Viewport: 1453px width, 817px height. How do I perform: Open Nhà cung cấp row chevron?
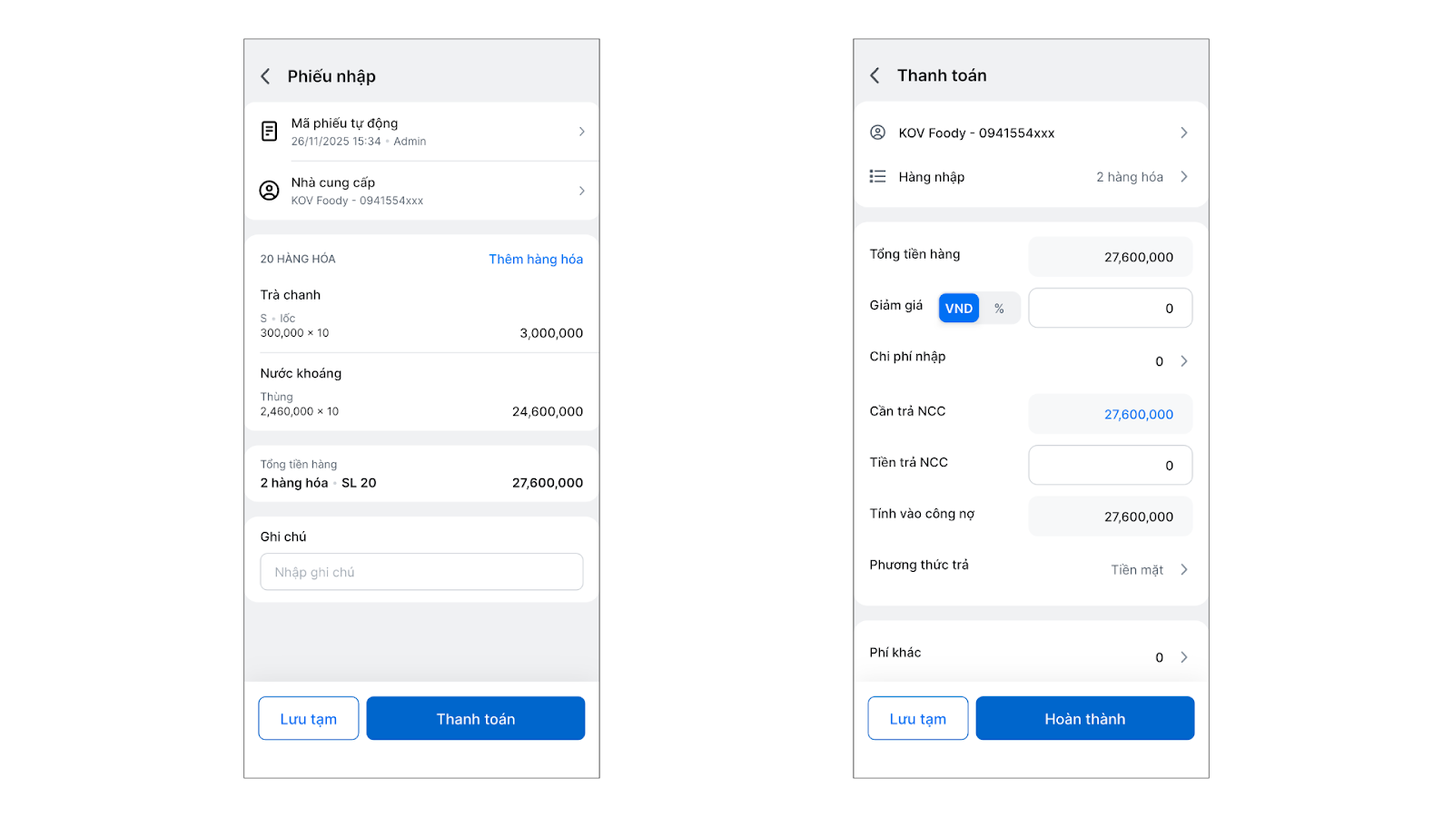point(581,191)
